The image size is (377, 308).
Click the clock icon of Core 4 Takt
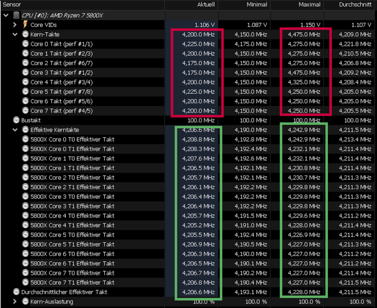pos(25,82)
